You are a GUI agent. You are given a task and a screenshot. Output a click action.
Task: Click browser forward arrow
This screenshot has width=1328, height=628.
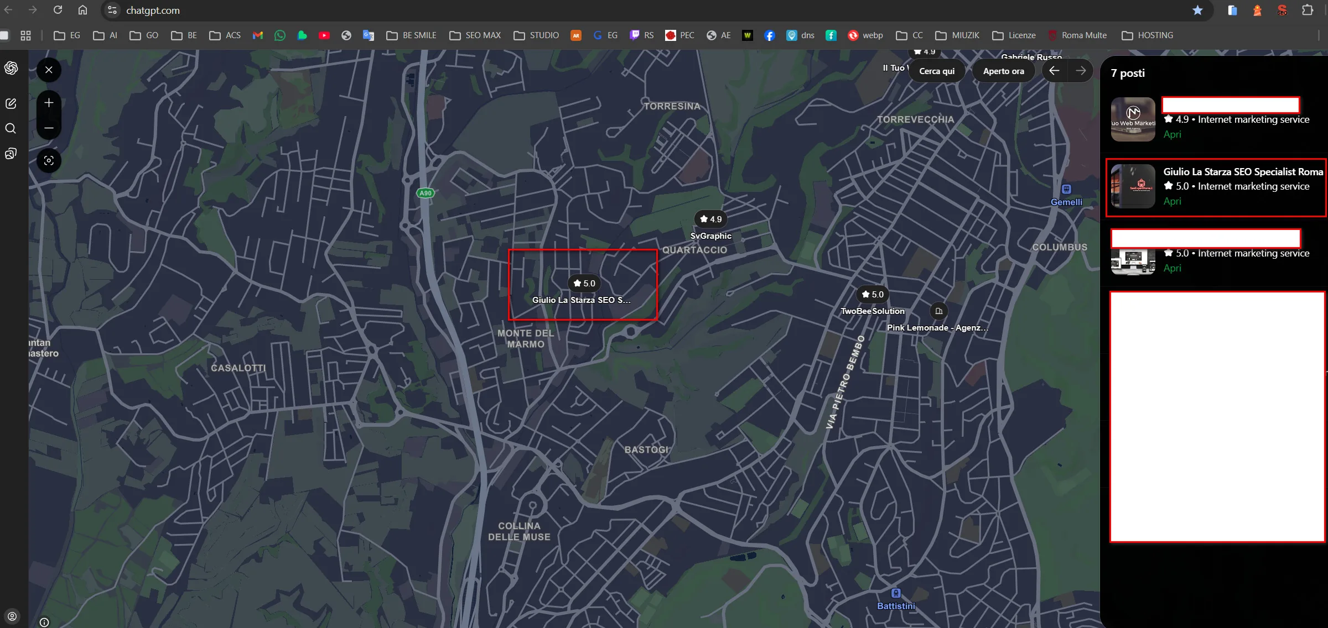(33, 10)
